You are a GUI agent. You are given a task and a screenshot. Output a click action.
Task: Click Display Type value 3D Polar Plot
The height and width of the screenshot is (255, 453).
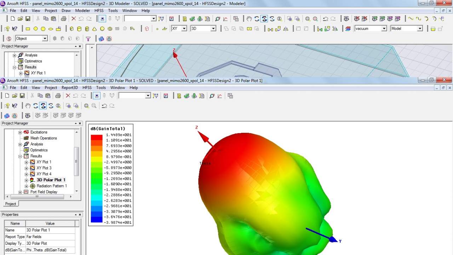pyautogui.click(x=50, y=243)
